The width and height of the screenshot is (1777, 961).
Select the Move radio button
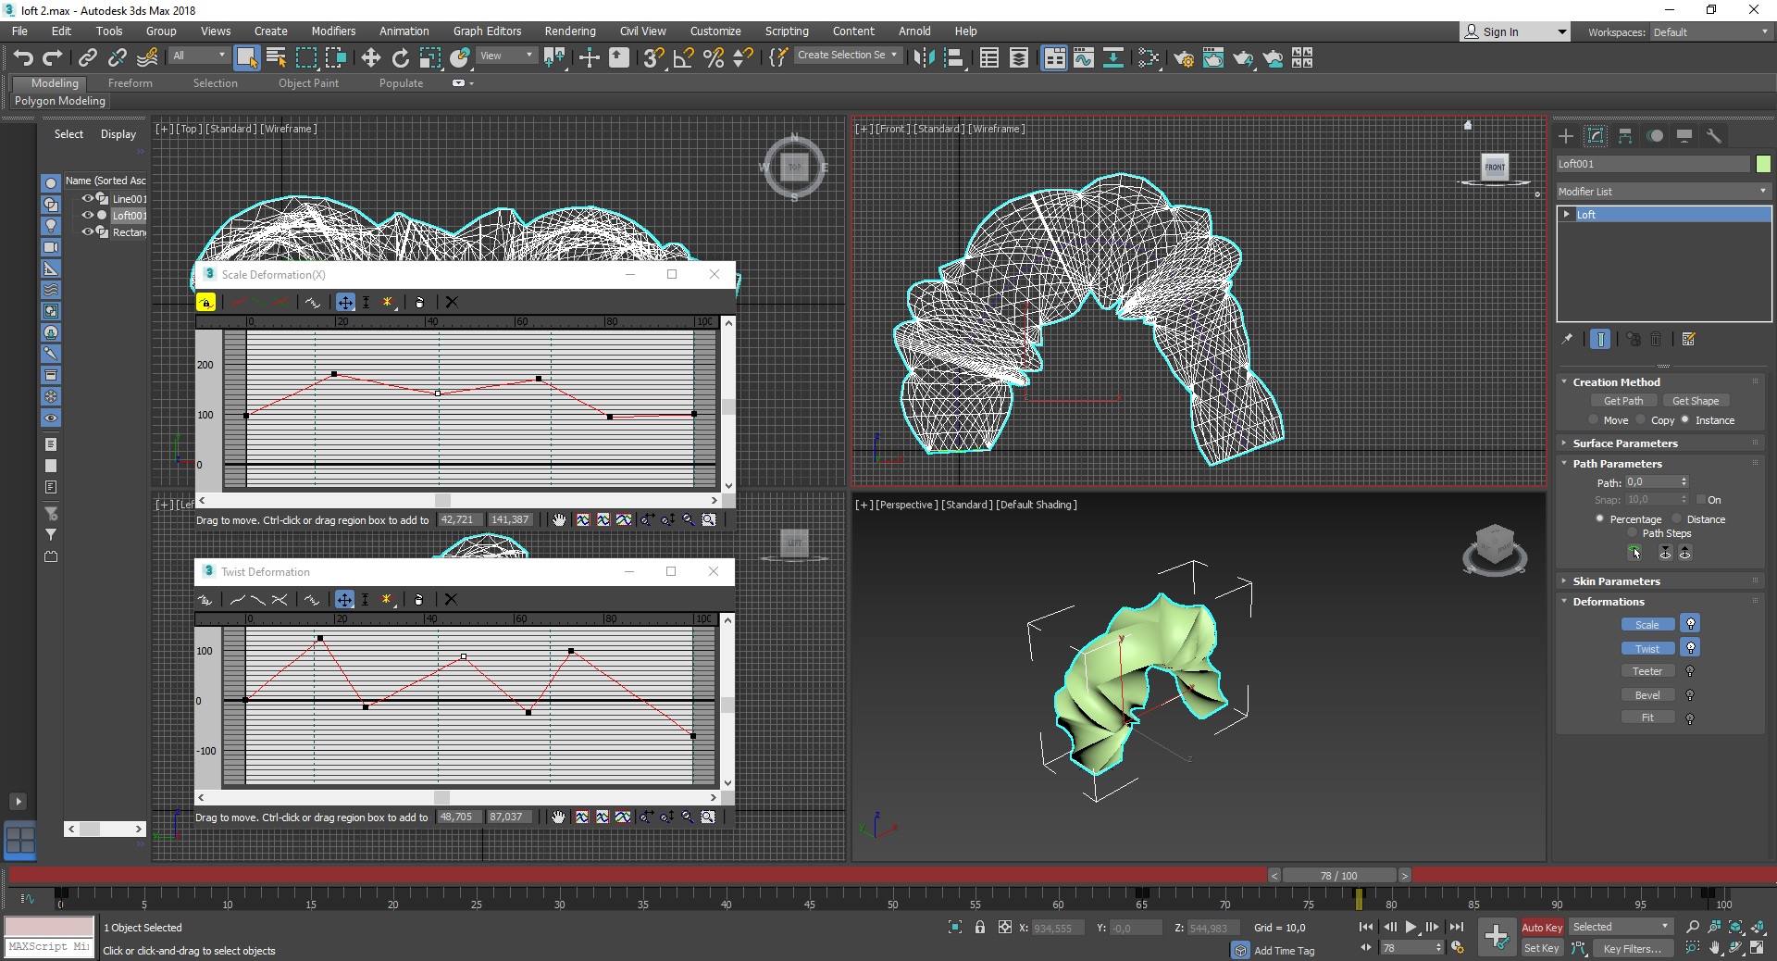(1594, 420)
